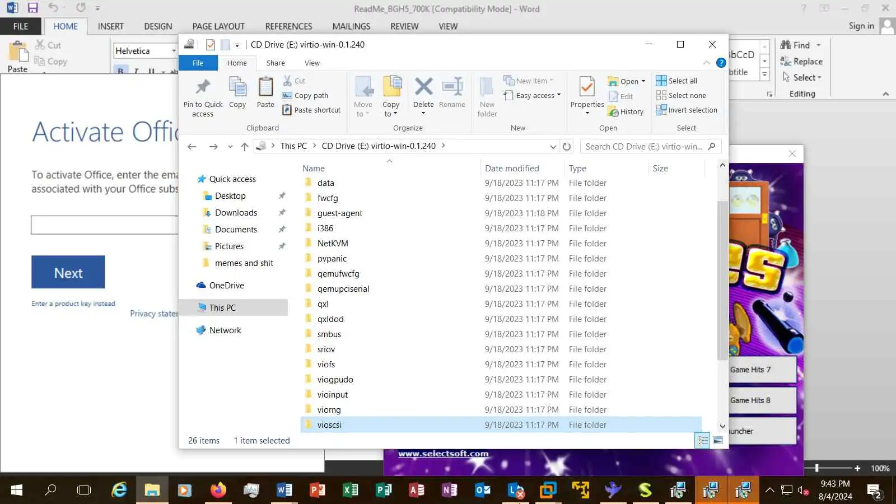896x504 pixels.
Task: Open Firefox from the taskbar
Action: point(218,491)
